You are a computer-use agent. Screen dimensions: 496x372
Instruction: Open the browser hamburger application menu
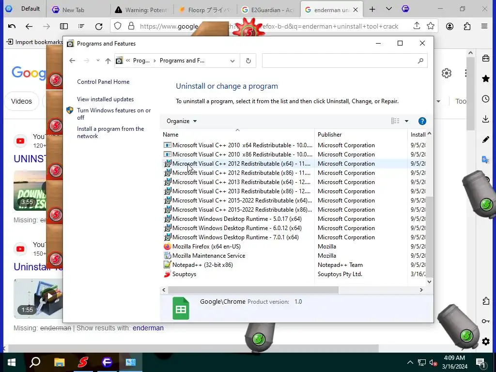(x=484, y=26)
